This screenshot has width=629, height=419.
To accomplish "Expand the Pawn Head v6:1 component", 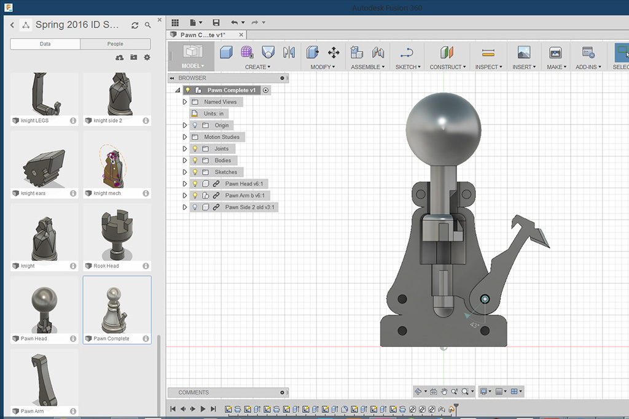I will tap(184, 184).
